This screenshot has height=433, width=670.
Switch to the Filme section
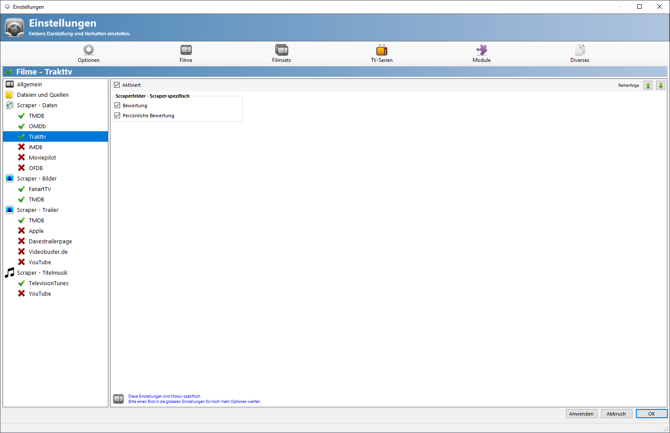point(186,60)
